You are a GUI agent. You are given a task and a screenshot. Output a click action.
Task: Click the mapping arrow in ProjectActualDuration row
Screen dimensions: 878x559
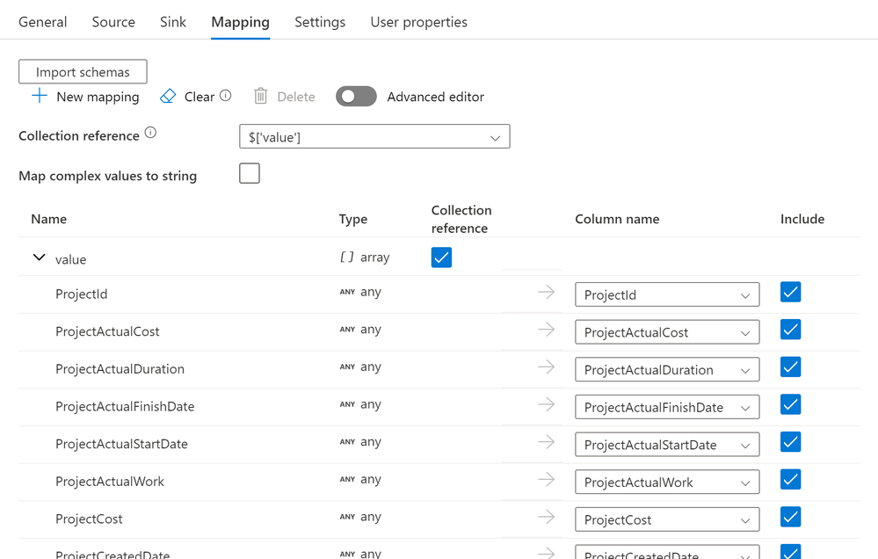(x=546, y=367)
